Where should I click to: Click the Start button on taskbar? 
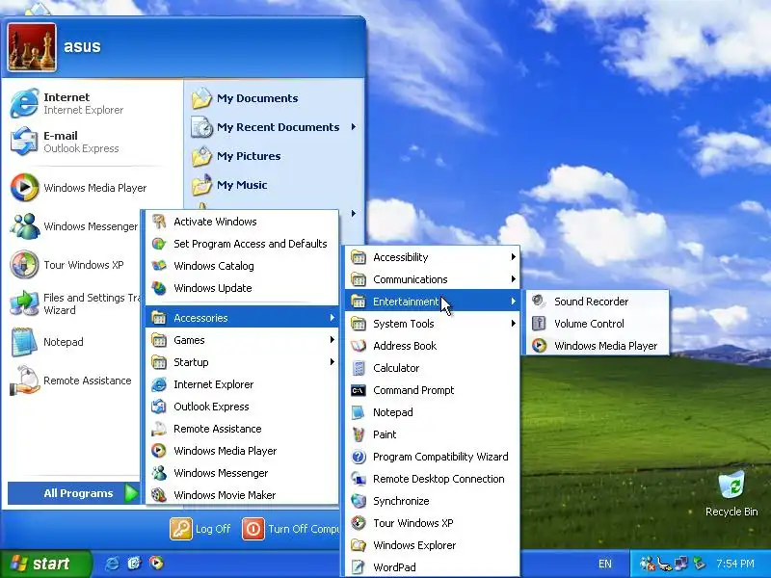pyautogui.click(x=45, y=564)
